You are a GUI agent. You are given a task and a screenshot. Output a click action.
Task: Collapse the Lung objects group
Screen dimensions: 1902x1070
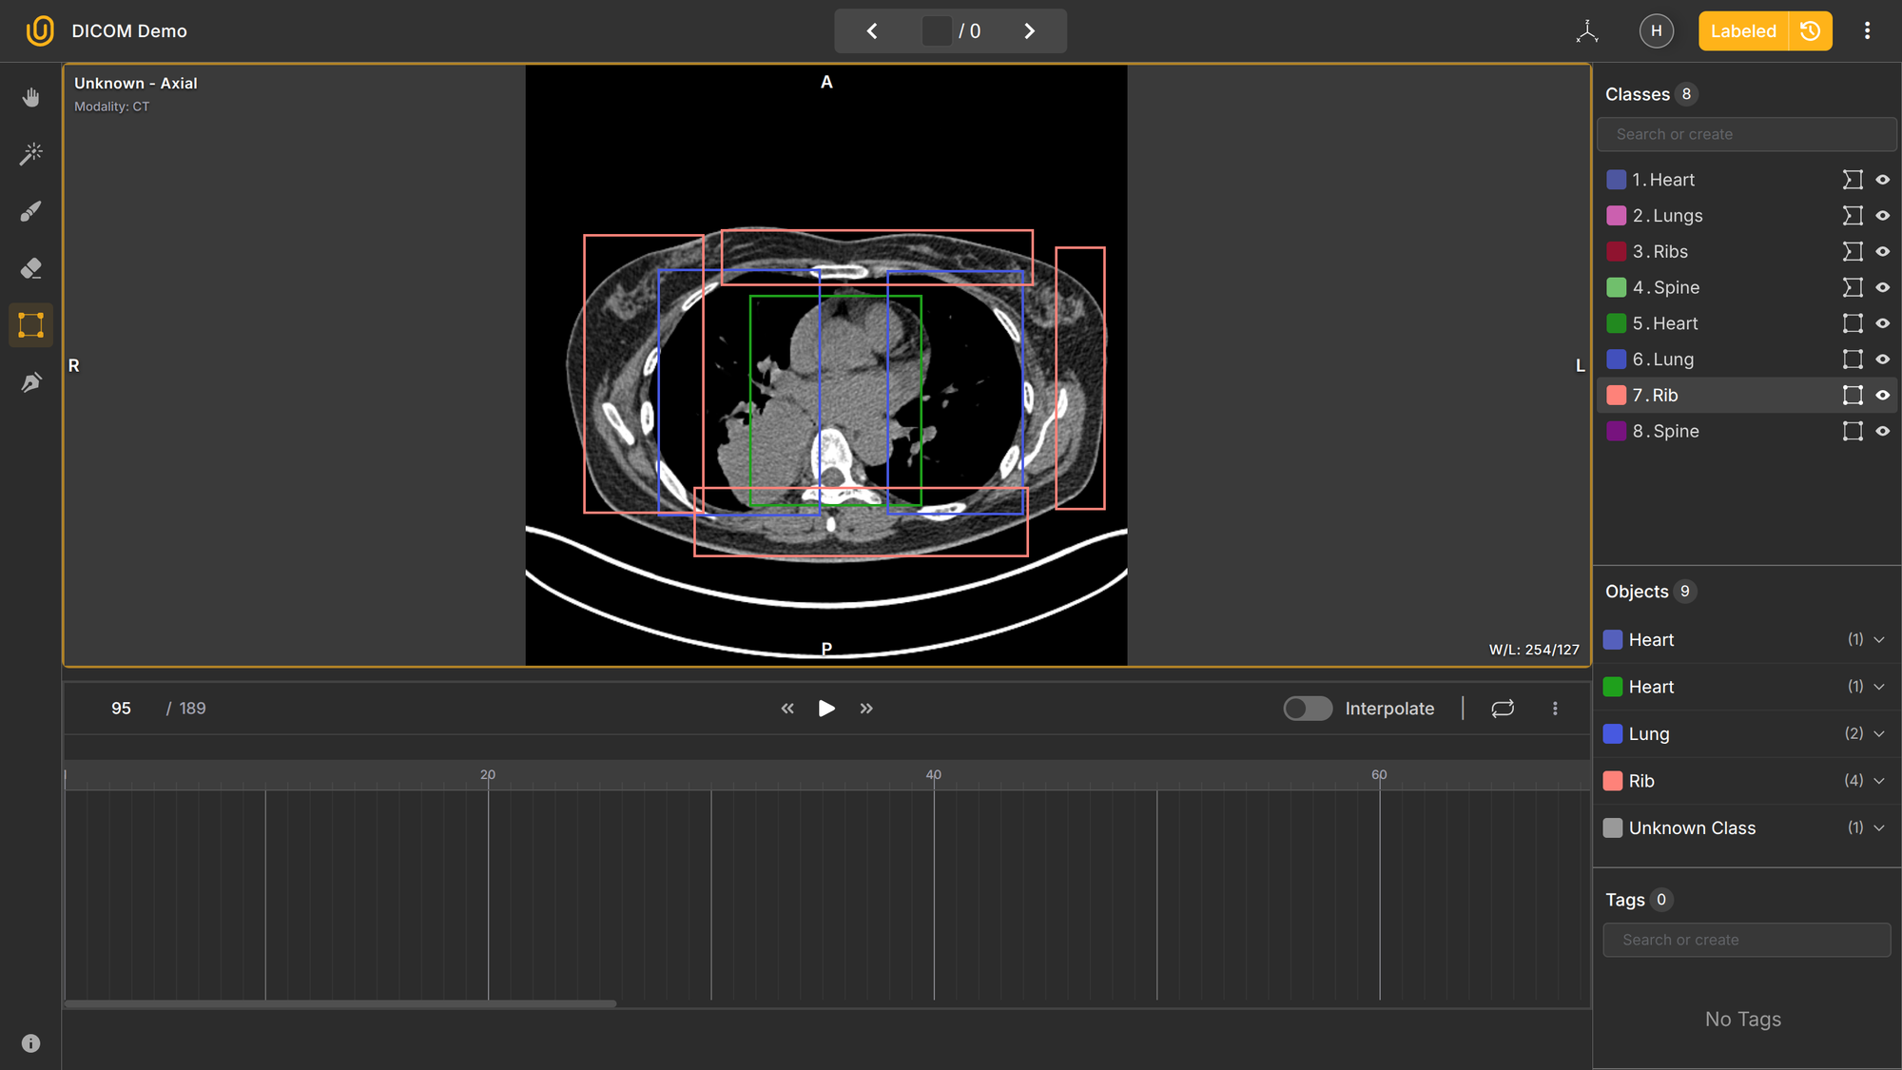[1878, 733]
